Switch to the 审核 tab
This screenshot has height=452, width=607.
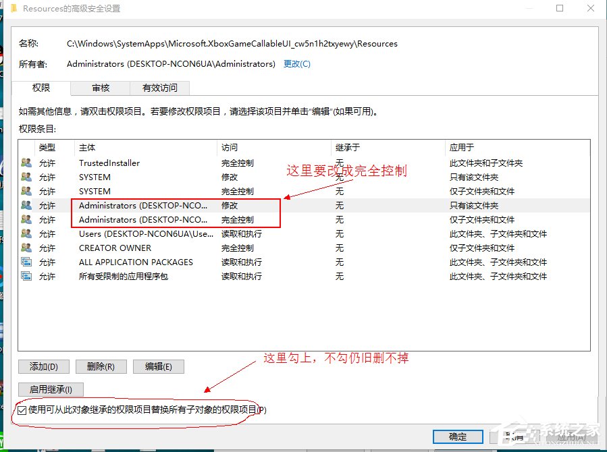pos(100,88)
